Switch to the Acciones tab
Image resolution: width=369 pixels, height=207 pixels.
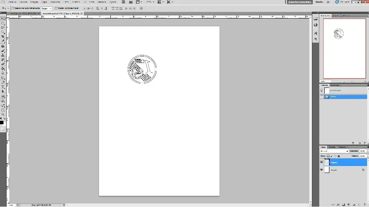(x=334, y=85)
